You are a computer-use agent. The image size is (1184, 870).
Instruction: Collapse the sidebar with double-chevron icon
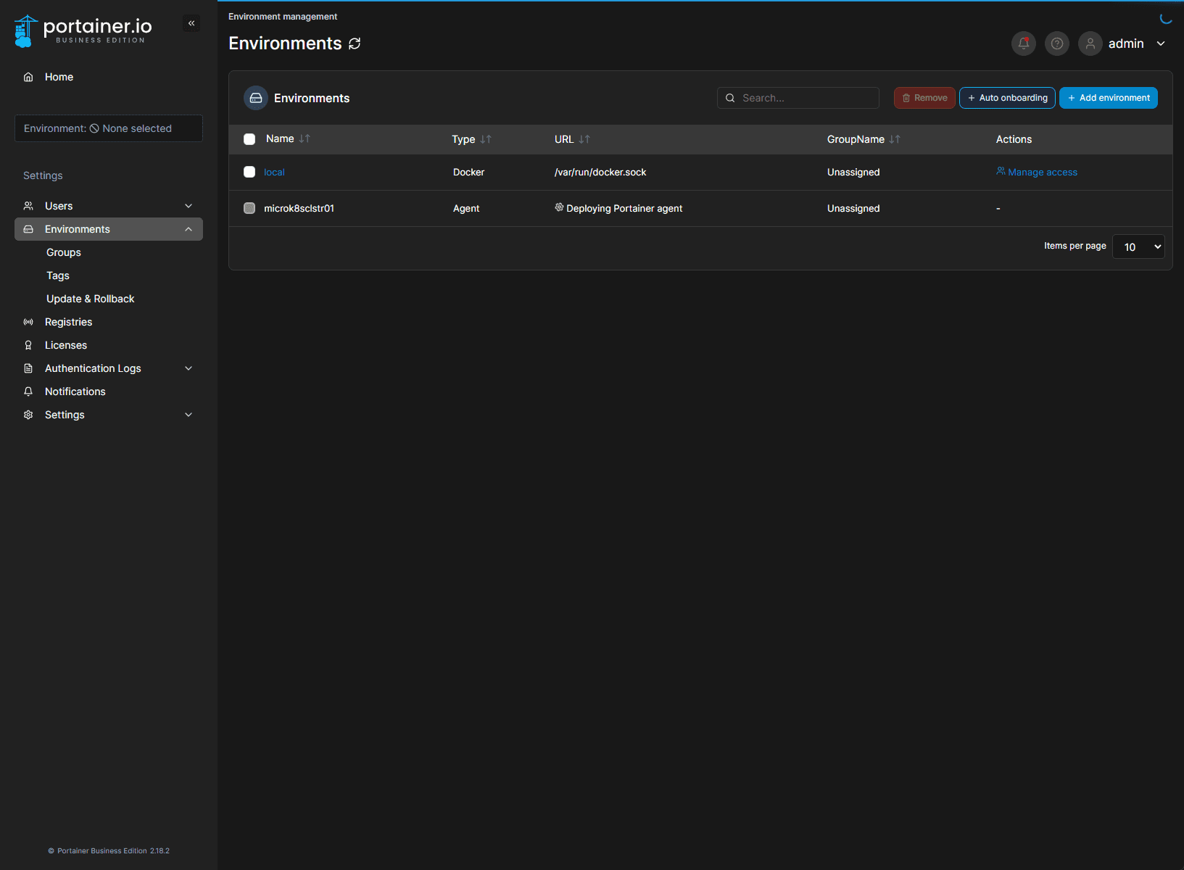click(191, 23)
